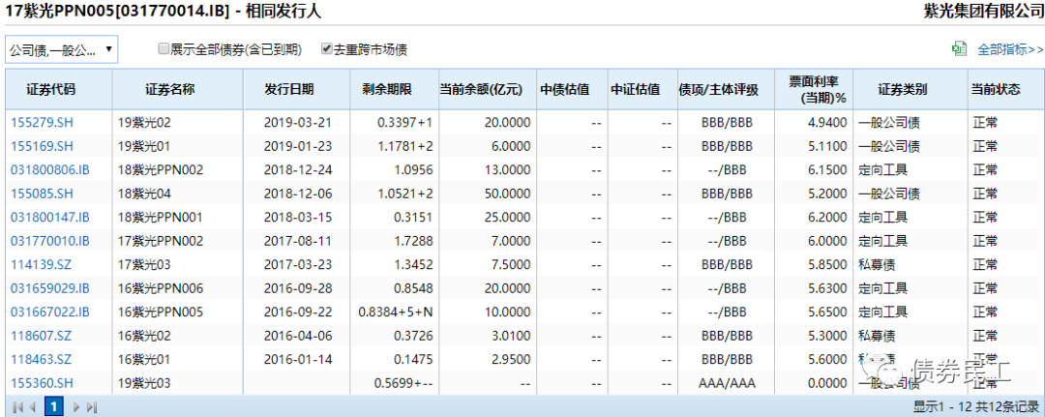Open bond code 155169.SH
The image size is (1045, 417).
tap(42, 146)
